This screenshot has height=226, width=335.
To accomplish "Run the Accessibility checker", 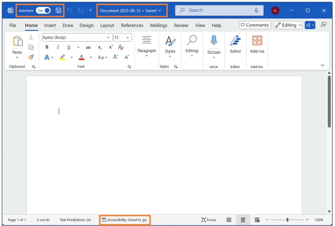I will coord(125,220).
